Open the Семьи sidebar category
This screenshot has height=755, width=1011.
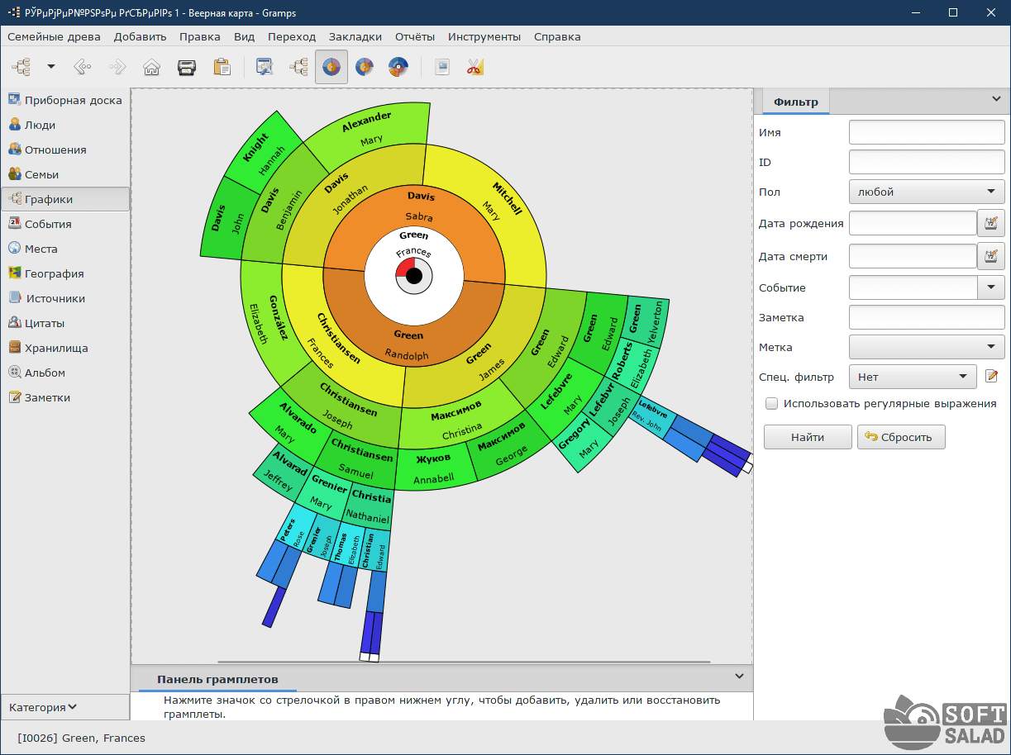pyautogui.click(x=65, y=174)
